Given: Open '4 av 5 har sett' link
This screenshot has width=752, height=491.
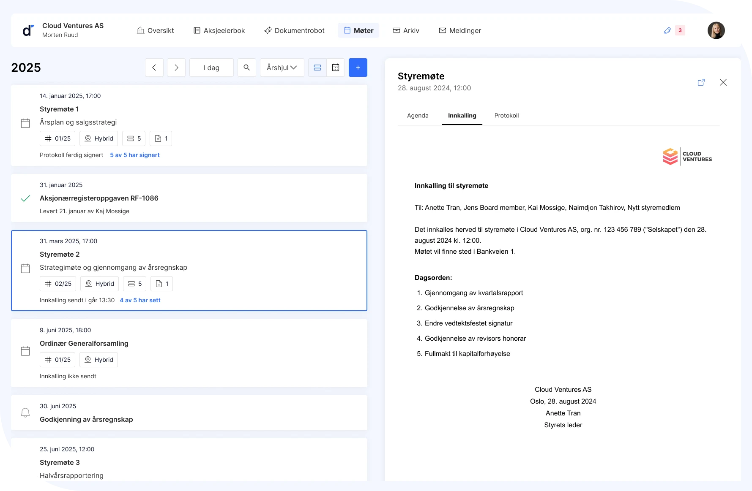Looking at the screenshot, I should click(140, 300).
